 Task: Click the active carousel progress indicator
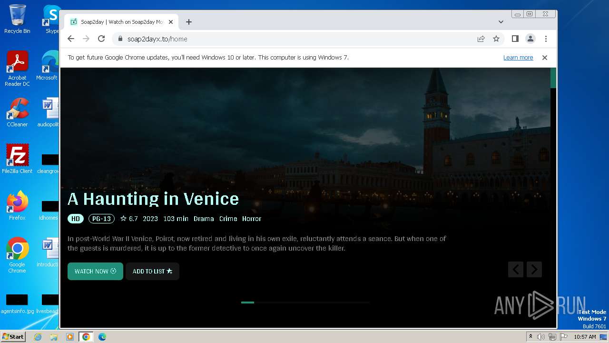[x=247, y=303]
